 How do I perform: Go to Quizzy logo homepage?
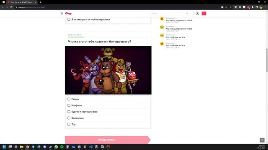click(68, 13)
